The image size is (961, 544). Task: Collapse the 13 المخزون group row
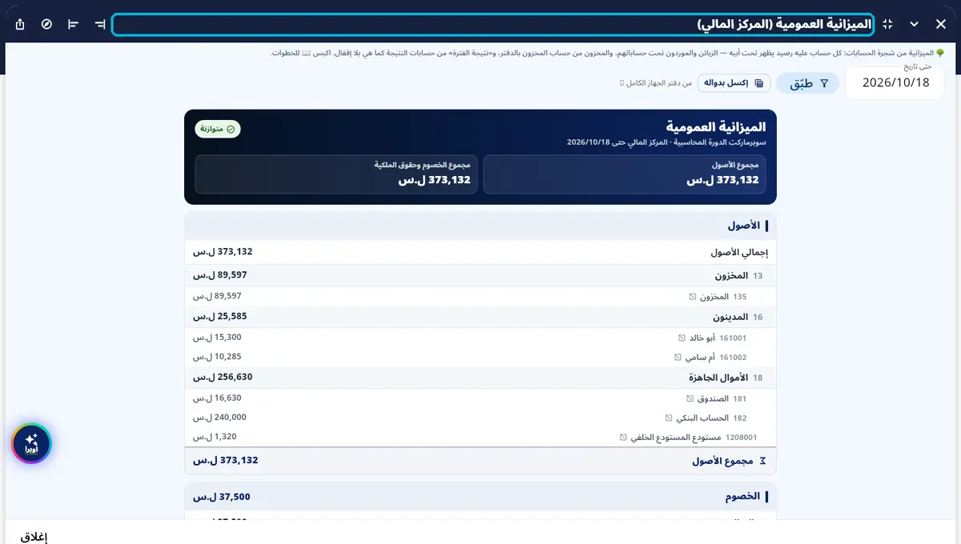click(480, 275)
